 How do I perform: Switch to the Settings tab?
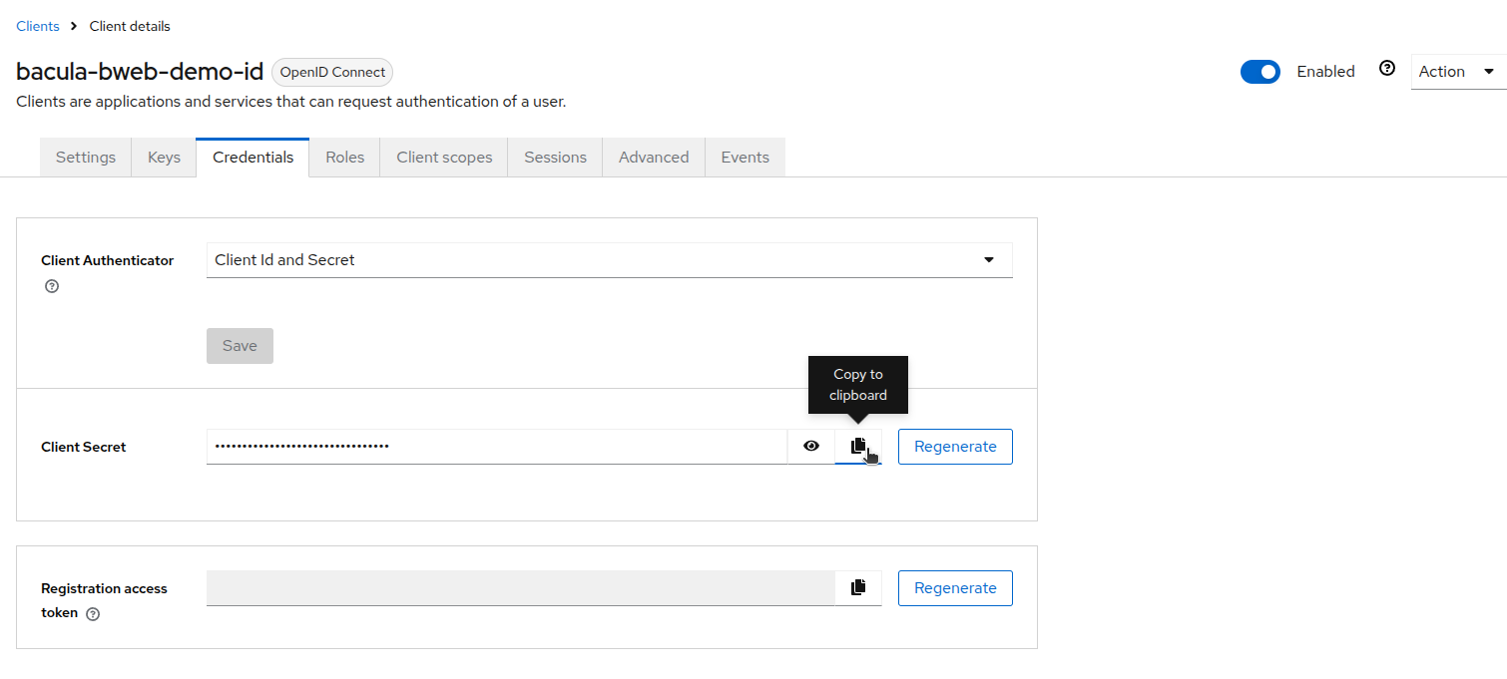click(86, 158)
